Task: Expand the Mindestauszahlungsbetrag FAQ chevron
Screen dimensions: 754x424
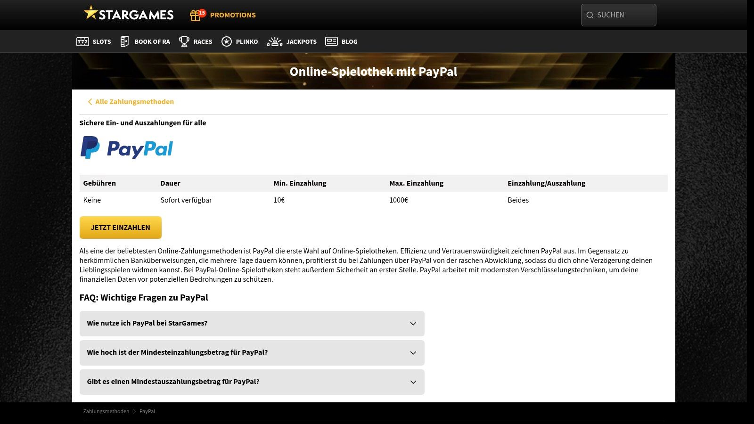Action: pyautogui.click(x=413, y=382)
